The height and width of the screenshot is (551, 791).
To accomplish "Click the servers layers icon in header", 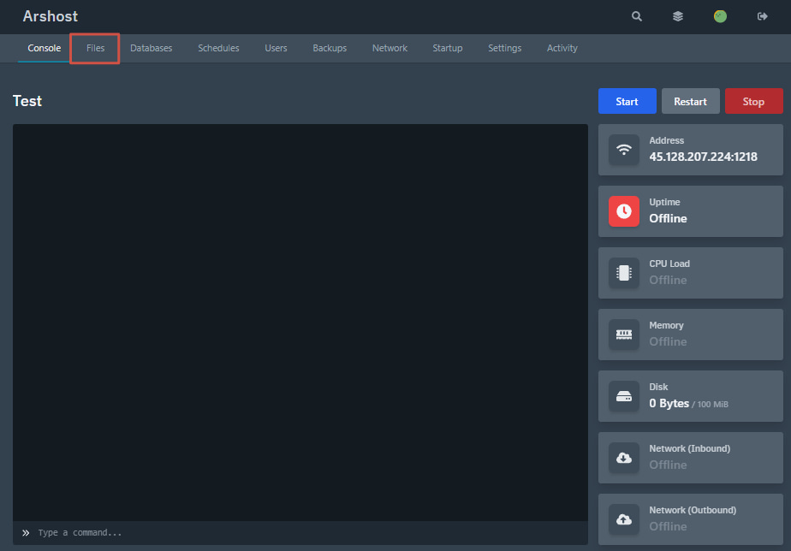I will (678, 16).
